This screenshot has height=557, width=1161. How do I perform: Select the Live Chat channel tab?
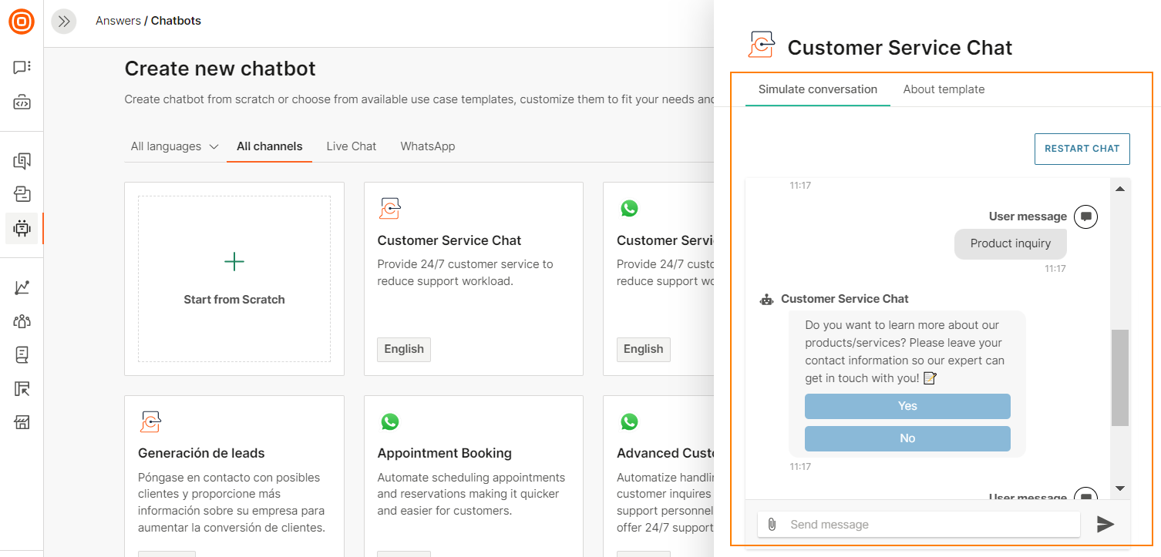click(351, 146)
